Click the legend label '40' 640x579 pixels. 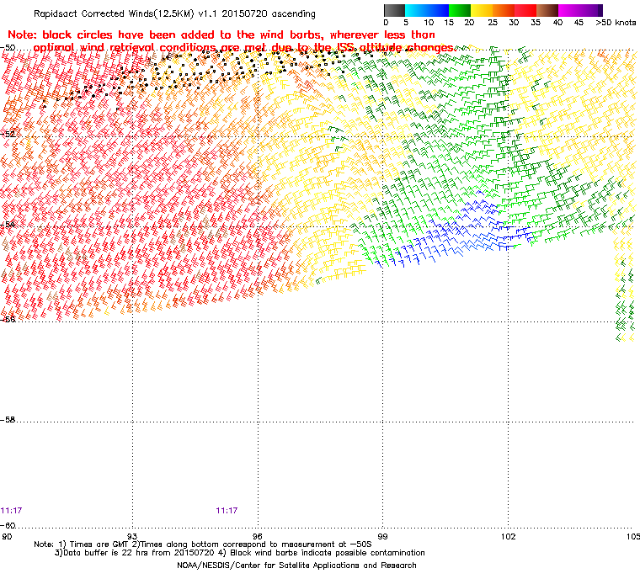(557, 23)
